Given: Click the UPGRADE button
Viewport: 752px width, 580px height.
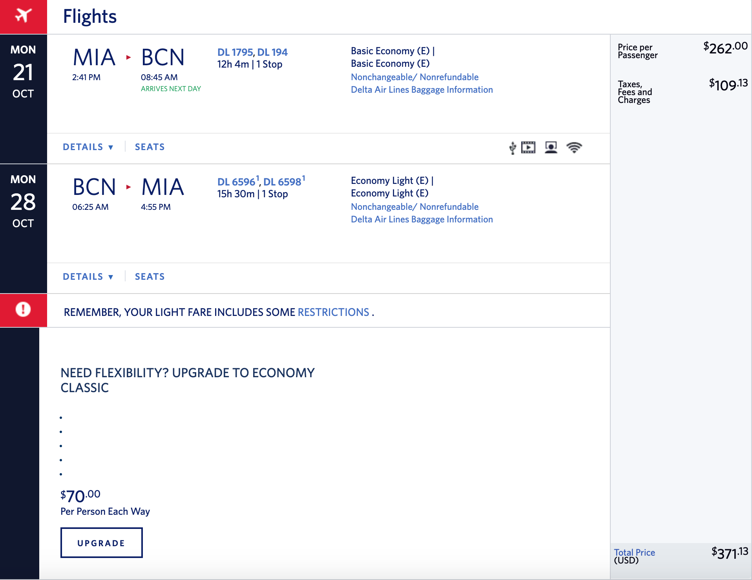Looking at the screenshot, I should click(x=101, y=543).
